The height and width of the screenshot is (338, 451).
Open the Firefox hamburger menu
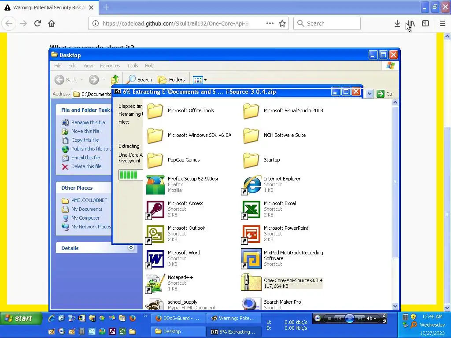443,24
